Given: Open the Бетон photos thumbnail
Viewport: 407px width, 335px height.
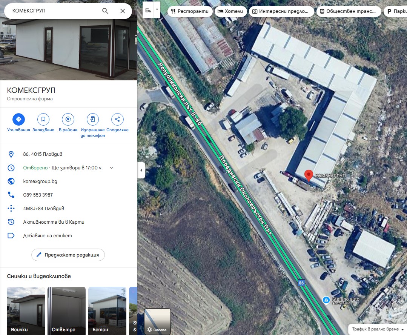Looking at the screenshot, I should click(x=107, y=310).
